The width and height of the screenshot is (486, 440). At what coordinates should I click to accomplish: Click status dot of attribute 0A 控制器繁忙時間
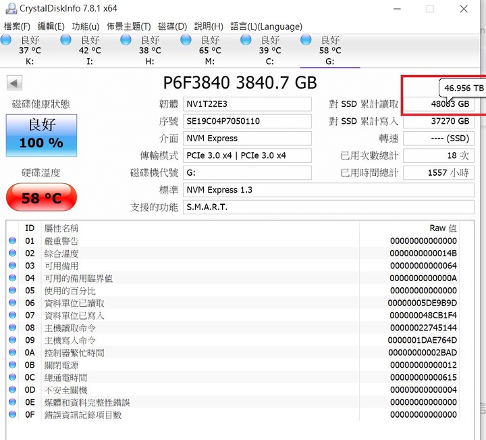12,352
